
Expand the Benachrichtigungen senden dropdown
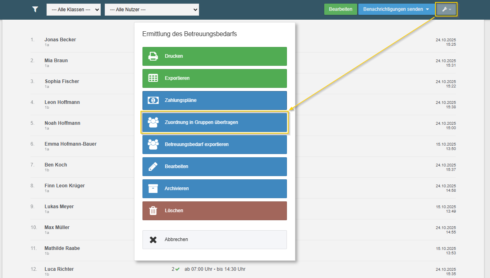pos(396,9)
